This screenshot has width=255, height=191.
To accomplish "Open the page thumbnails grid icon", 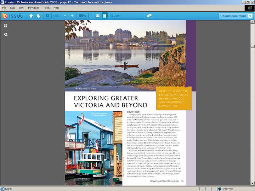I will (6, 26).
